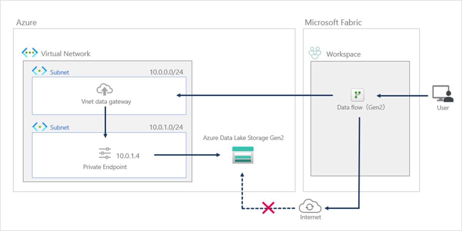The image size is (462, 231).
Task: Click the 10.0.1.0/24 address text
Action: coord(166,127)
